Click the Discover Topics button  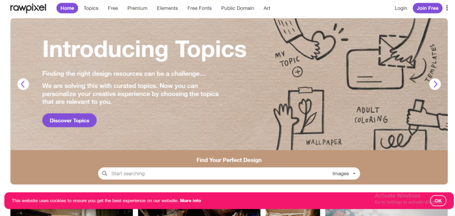click(69, 120)
